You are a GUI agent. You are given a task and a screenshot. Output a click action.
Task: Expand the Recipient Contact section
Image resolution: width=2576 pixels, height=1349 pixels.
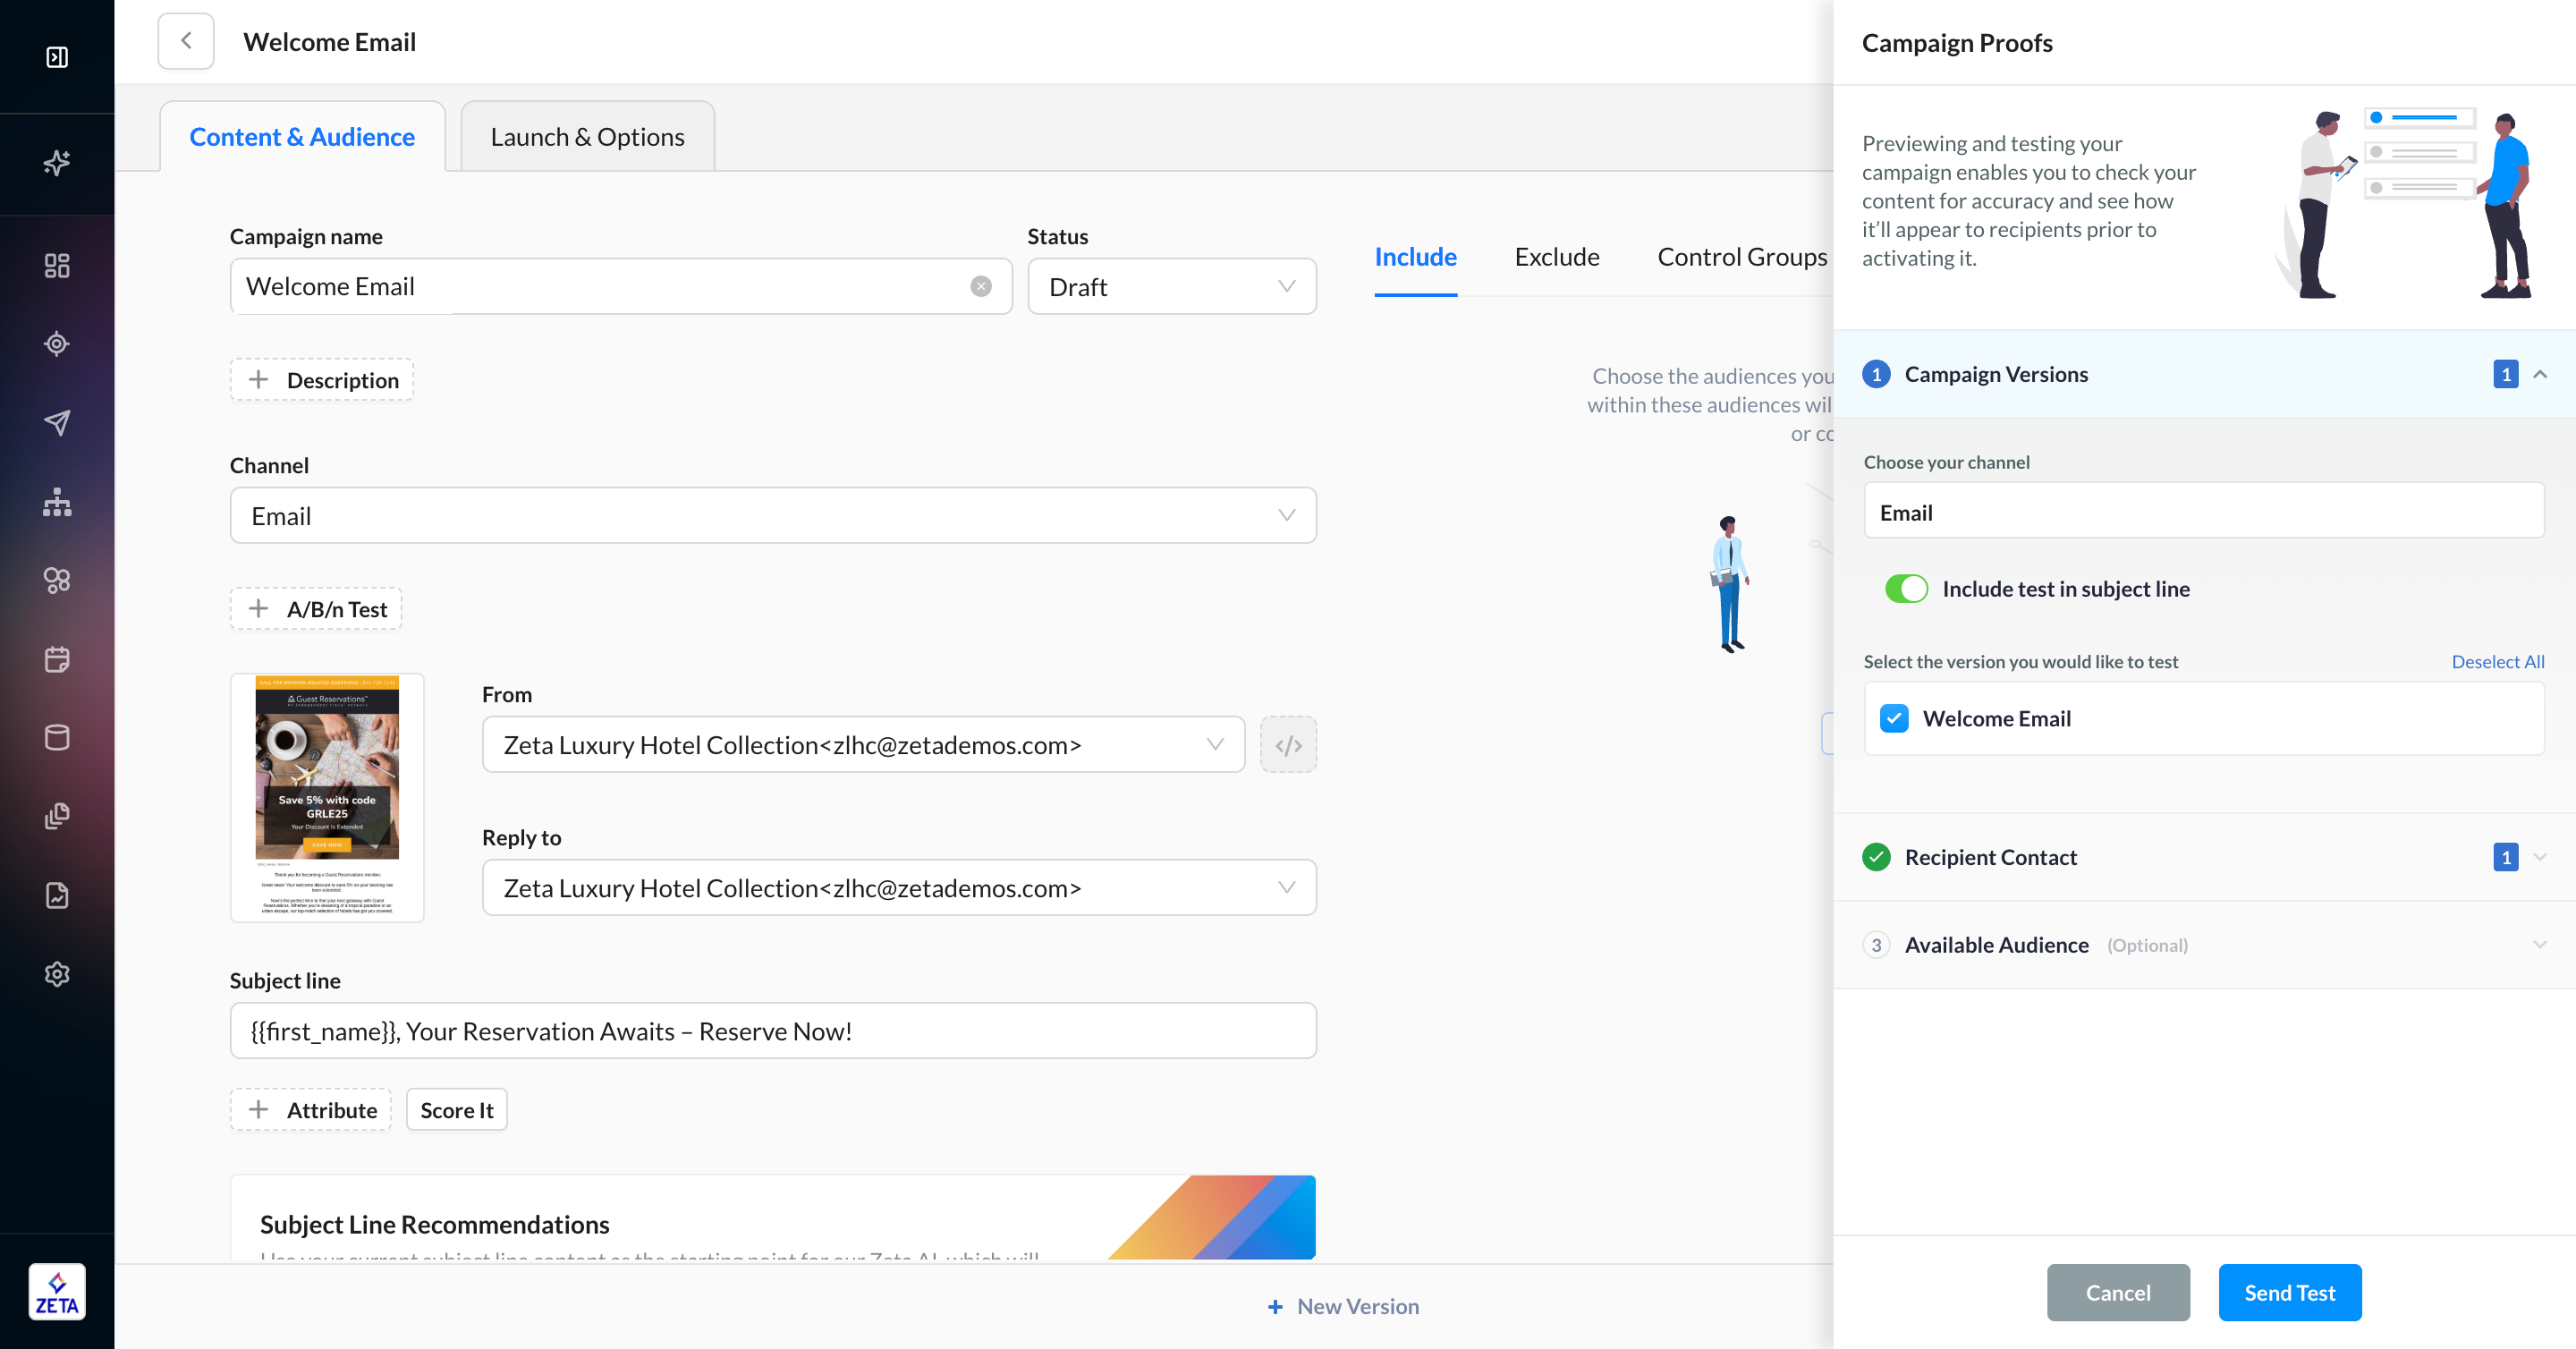point(2540,857)
